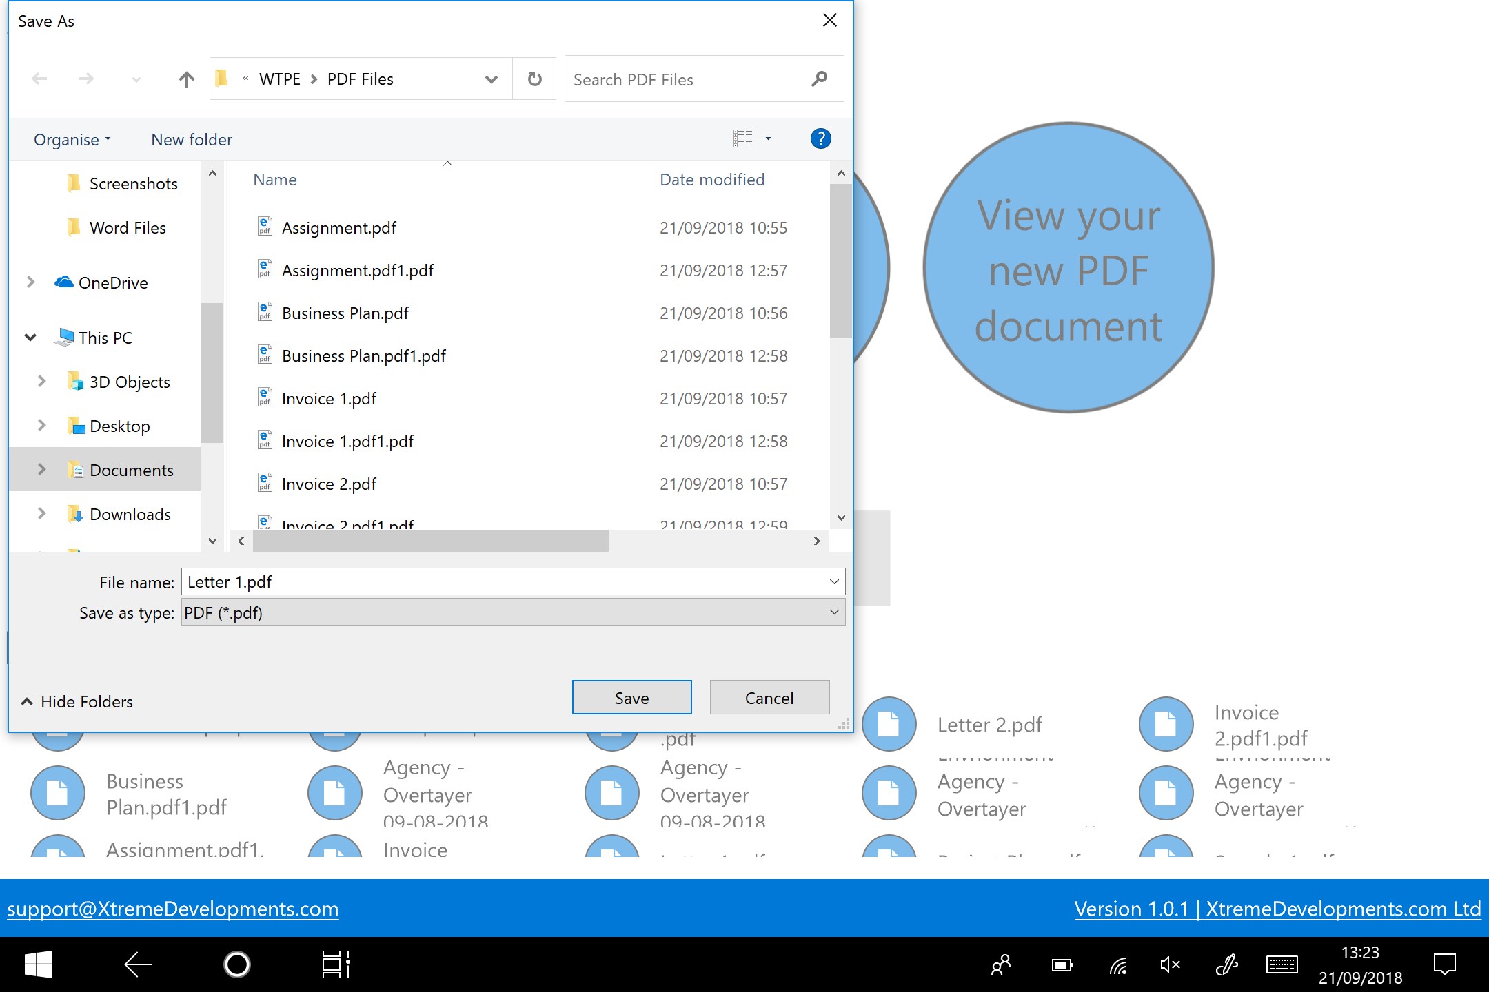Image resolution: width=1489 pixels, height=992 pixels.
Task: Open Windows Task View in taskbar
Action: click(x=336, y=964)
